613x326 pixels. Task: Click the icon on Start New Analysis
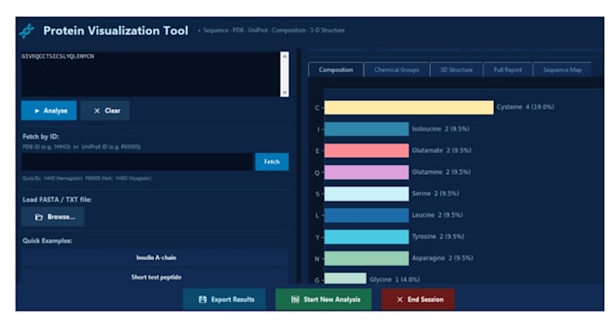pos(295,300)
